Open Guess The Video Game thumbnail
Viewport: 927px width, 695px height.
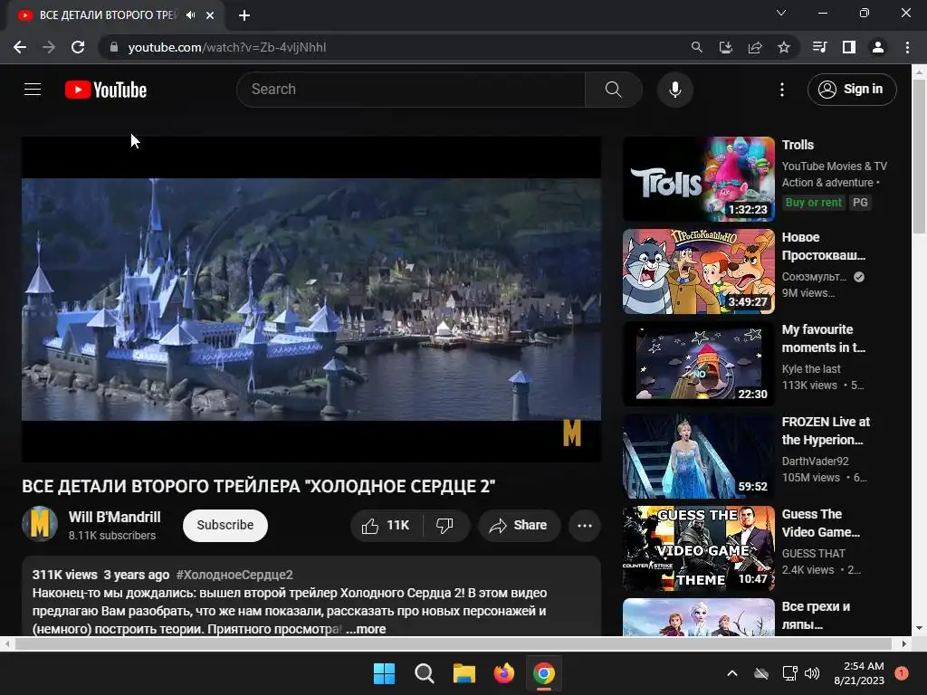pos(699,548)
